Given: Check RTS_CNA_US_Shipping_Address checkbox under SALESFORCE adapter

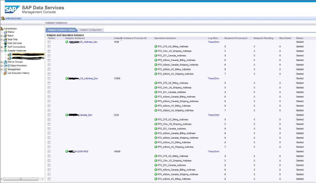Looking at the screenshot, I should pyautogui.click(x=49, y=161).
